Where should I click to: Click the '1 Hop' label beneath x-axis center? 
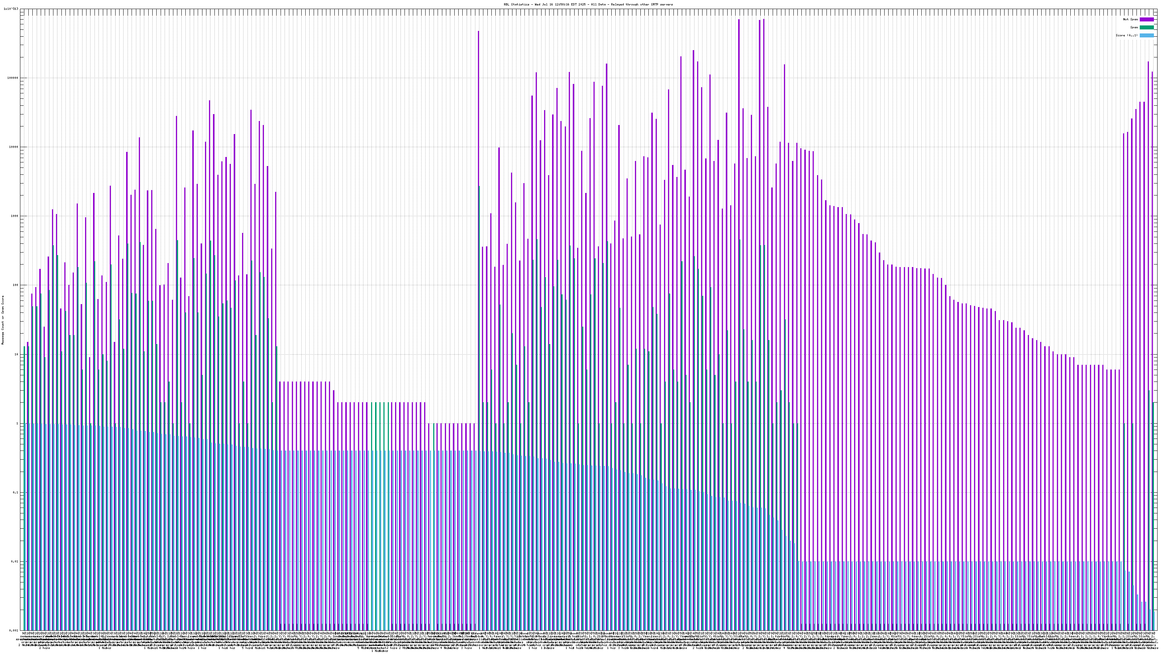click(377, 651)
